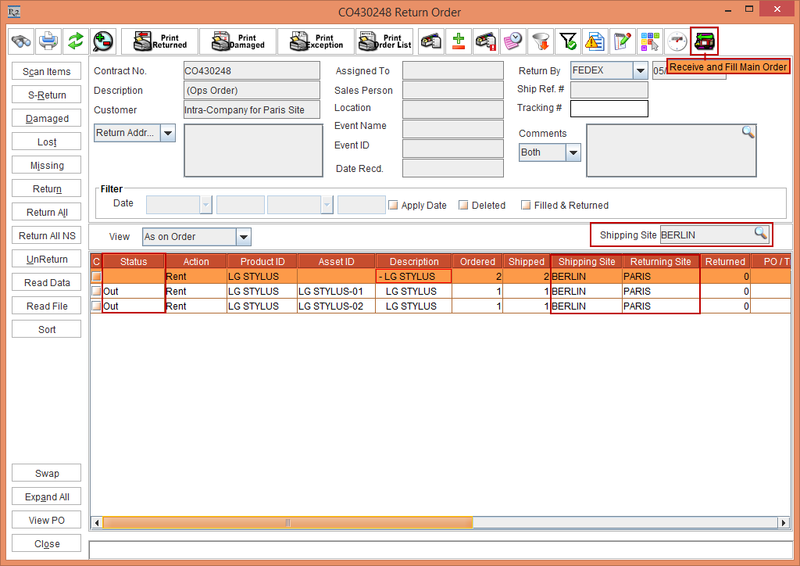The image size is (800, 566).
Task: Open the Comments Both dropdown
Action: [x=573, y=153]
